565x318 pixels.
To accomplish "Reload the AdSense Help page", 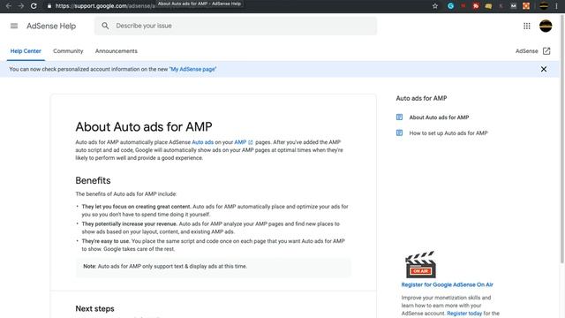I will (x=34, y=6).
